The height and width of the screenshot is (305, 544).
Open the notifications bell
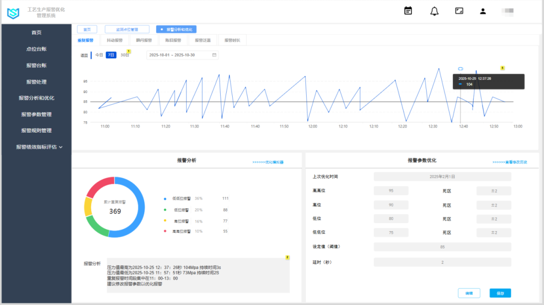[x=433, y=11]
